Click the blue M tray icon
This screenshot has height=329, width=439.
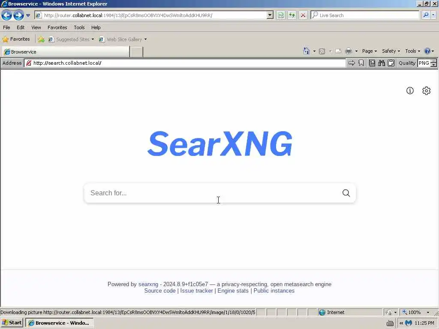point(409,323)
